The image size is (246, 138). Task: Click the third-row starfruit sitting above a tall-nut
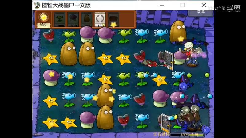coord(105,79)
